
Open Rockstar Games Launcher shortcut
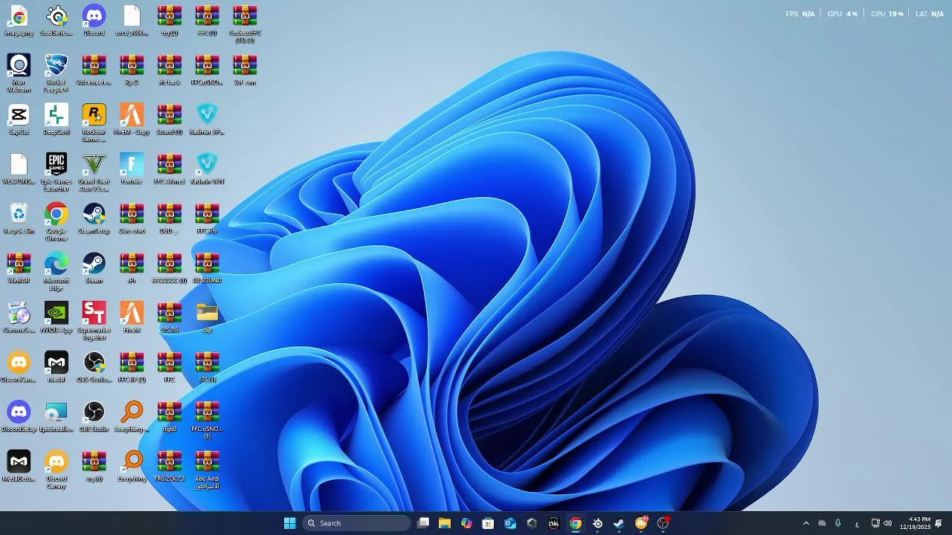tap(94, 123)
